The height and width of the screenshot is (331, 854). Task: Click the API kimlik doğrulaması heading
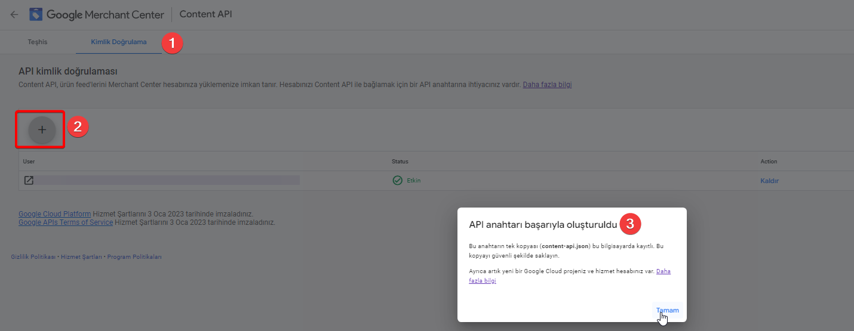[x=67, y=72]
